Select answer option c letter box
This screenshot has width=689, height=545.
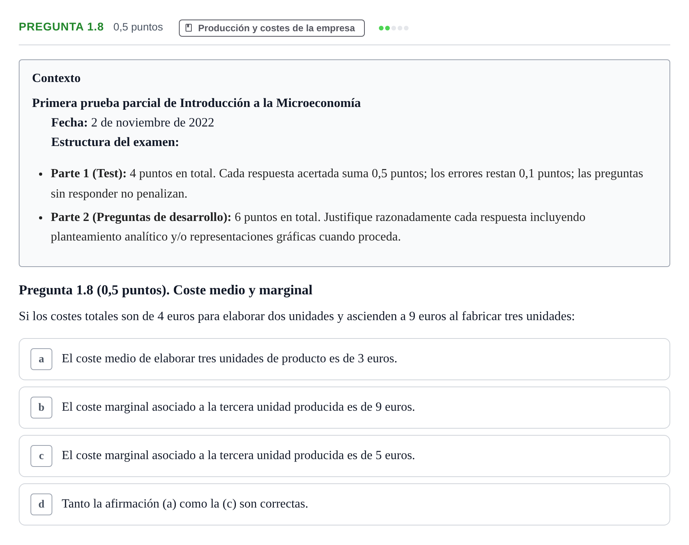(41, 456)
